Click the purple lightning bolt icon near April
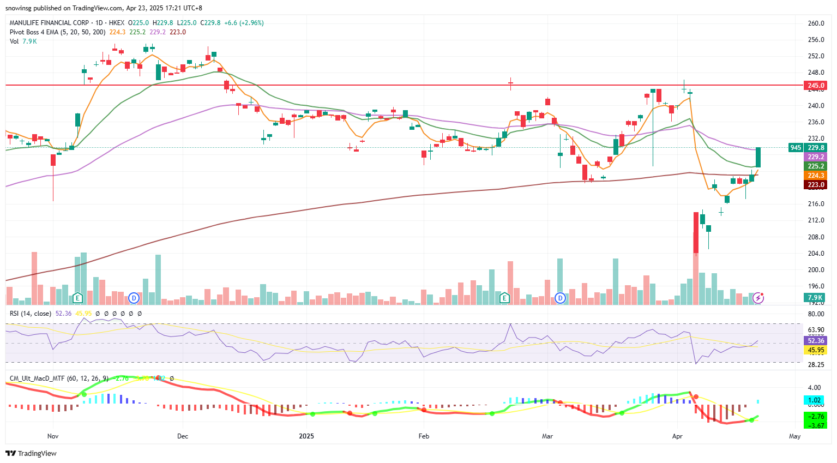The height and width of the screenshot is (463, 837). click(758, 298)
